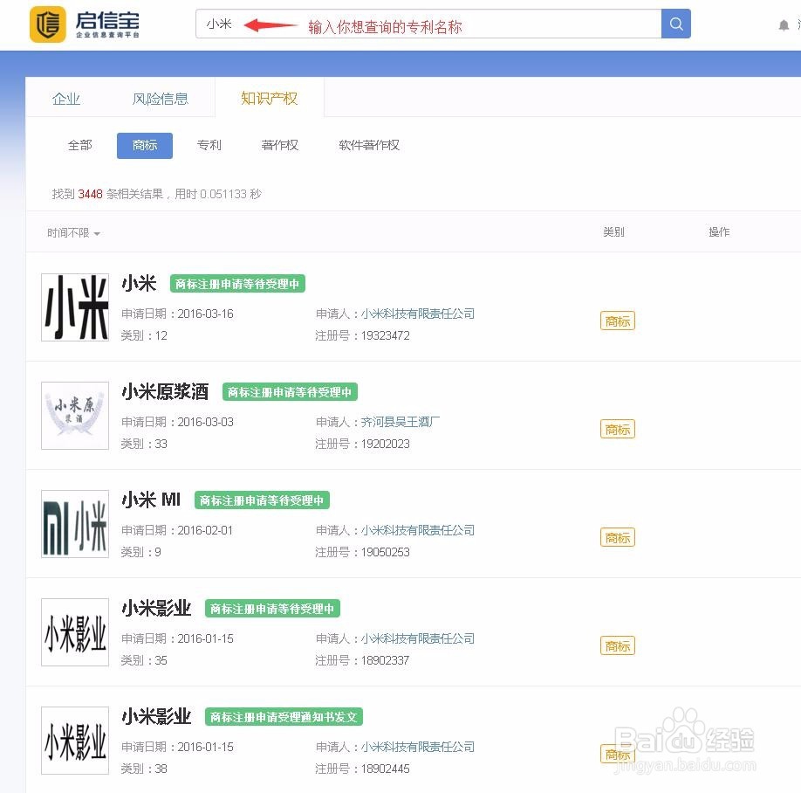
Task: Open the 小米影业 title in class 38
Action: coord(156,717)
